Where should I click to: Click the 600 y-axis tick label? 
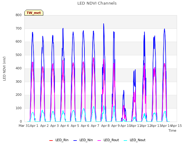click(x=19, y=42)
